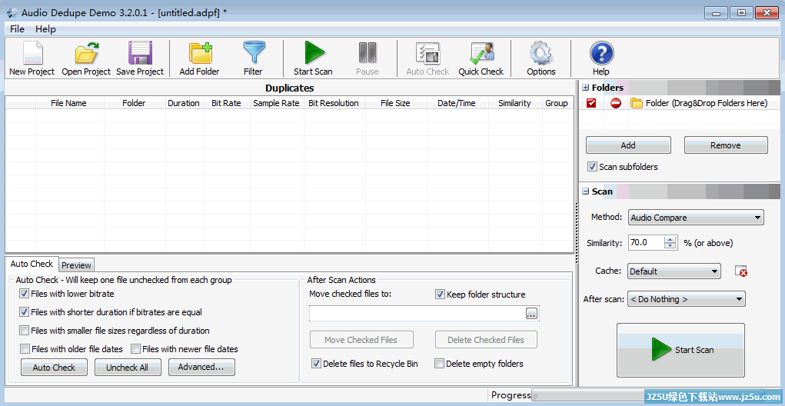Image resolution: width=785 pixels, height=406 pixels.
Task: Click Start Scan in the toolbar
Action: point(314,53)
